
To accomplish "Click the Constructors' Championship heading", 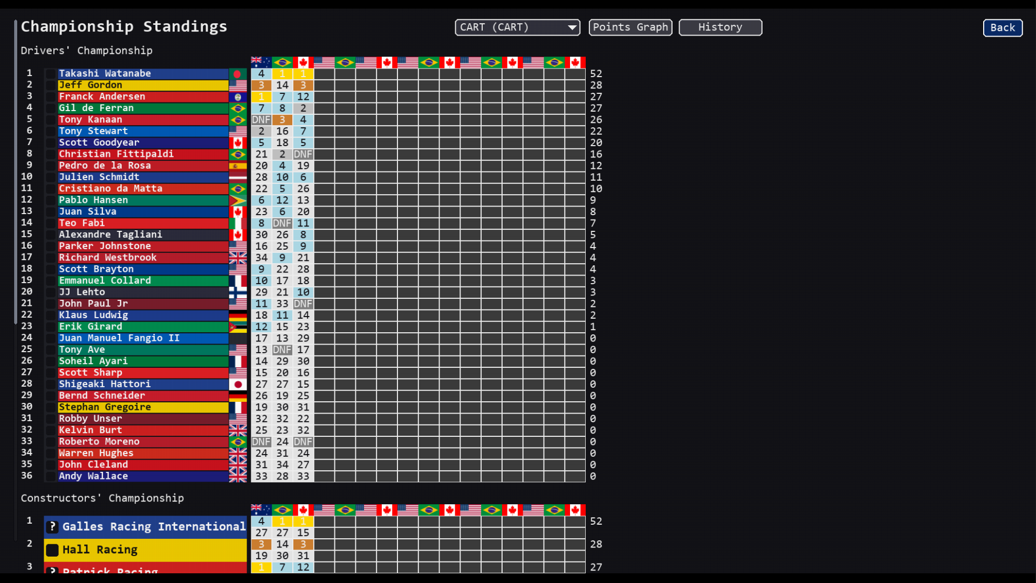I will coord(102,498).
